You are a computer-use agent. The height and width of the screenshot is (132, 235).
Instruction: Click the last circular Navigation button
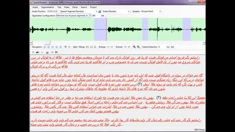pos(60,47)
